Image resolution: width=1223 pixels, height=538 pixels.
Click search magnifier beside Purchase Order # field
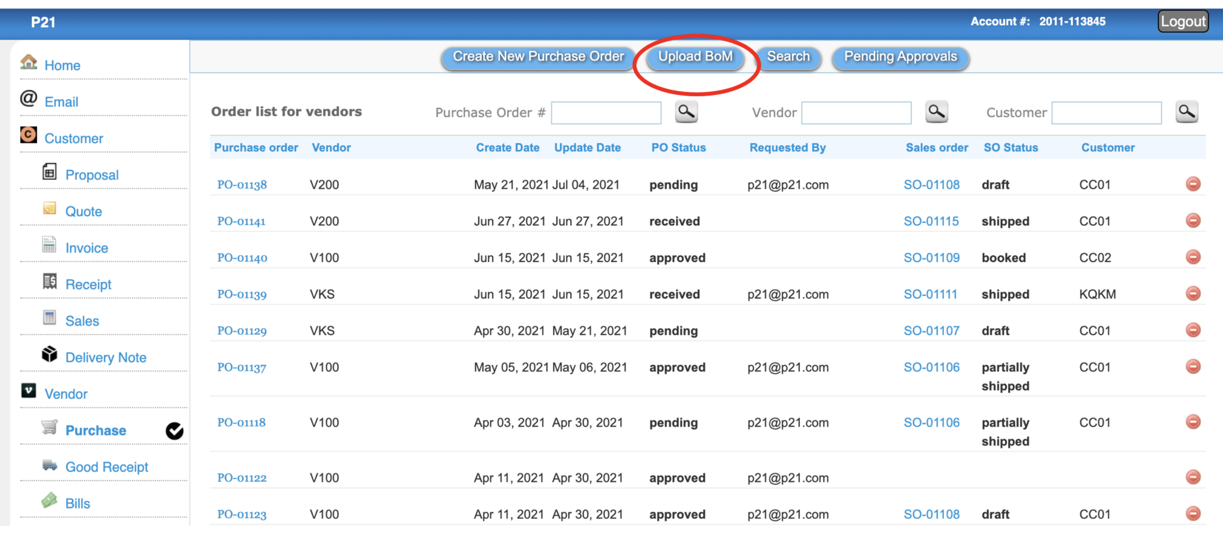687,112
